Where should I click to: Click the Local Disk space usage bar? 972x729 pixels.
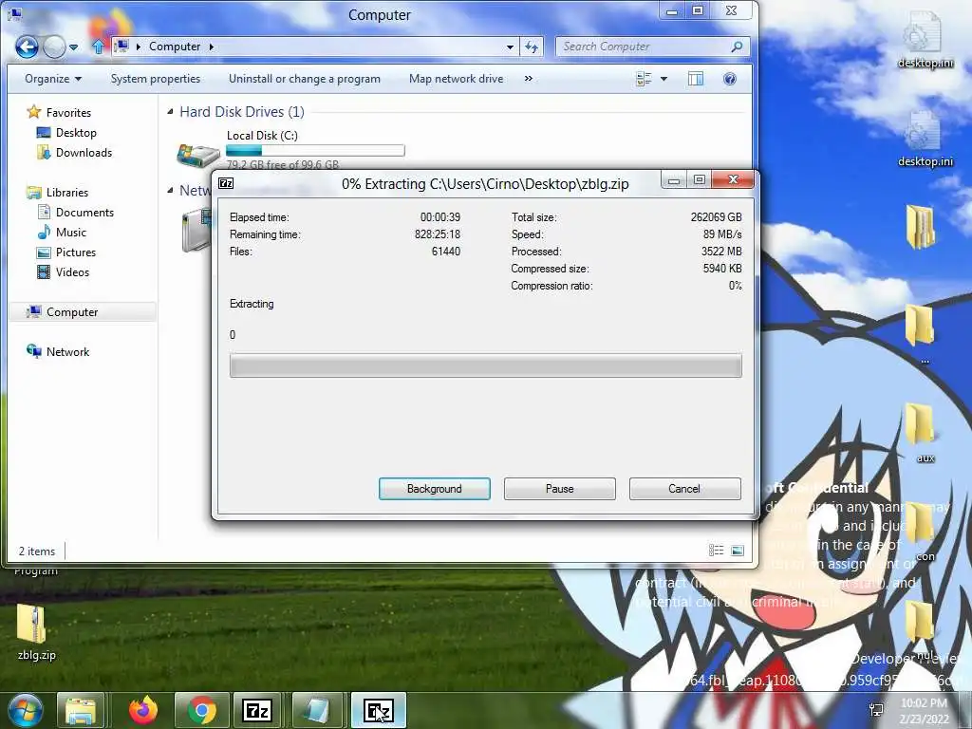tap(315, 150)
